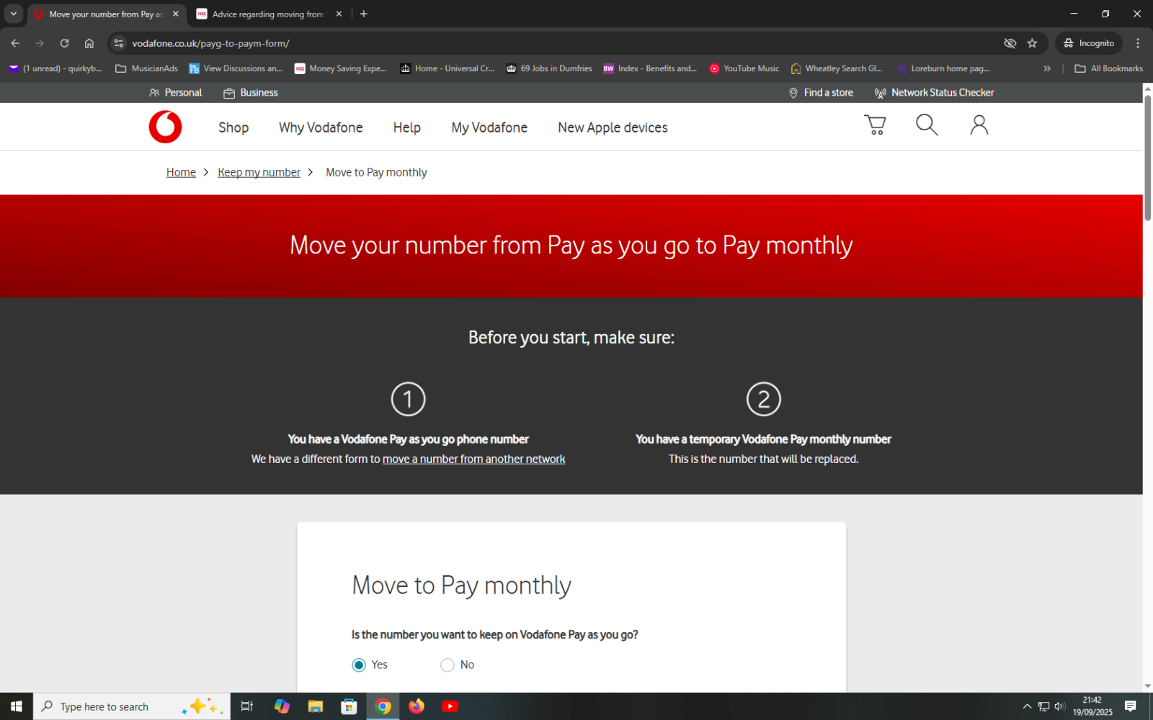Click the browser back arrow
Viewport: 1153px width, 720px height.
point(15,43)
